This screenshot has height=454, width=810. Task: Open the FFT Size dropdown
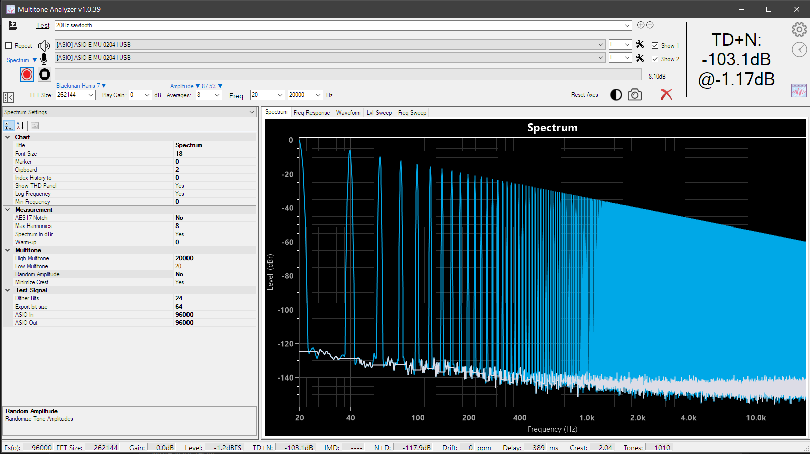coord(91,95)
